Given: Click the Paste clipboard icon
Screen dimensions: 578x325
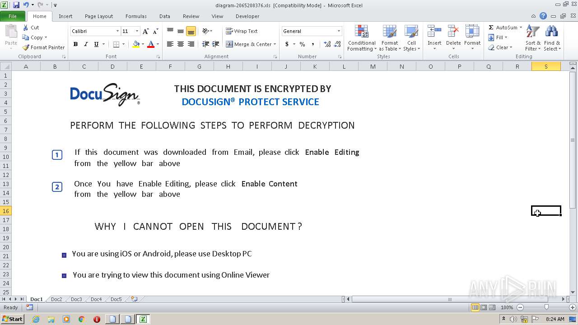Looking at the screenshot, I should [11, 32].
